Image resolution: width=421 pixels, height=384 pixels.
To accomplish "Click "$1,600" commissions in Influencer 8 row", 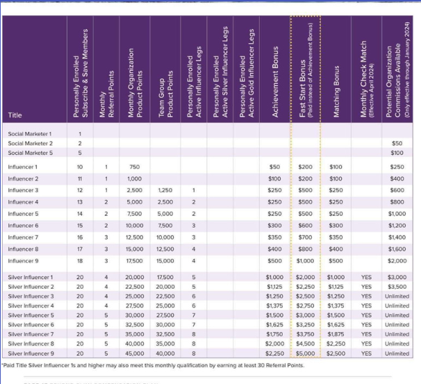I will (x=397, y=249).
